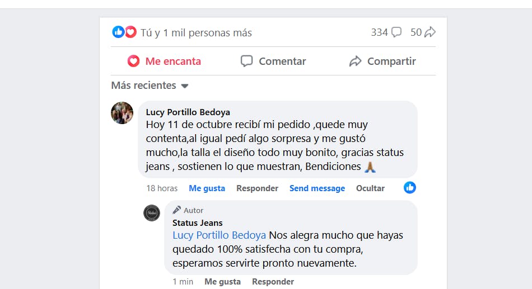The width and height of the screenshot is (532, 289).
Task: Open Lucy Portillo Bedoya's profile picture
Action: [x=122, y=113]
